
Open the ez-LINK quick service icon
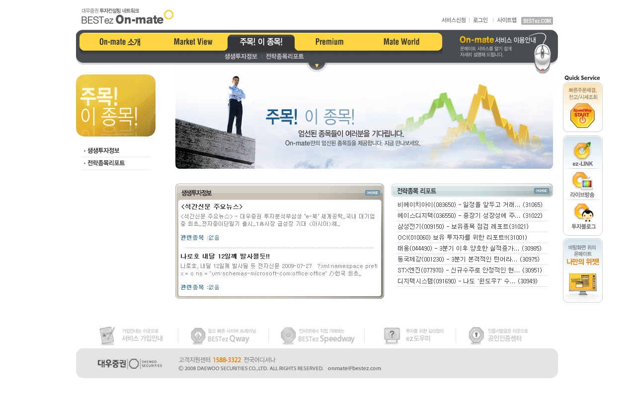pyautogui.click(x=582, y=154)
